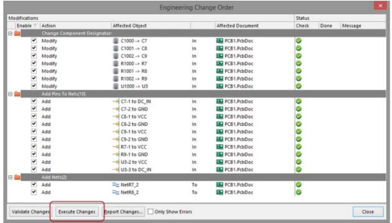The width and height of the screenshot is (392, 223).
Task: Click Action column header
Action: pyautogui.click(x=75, y=26)
